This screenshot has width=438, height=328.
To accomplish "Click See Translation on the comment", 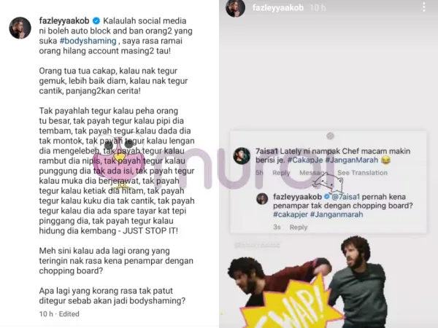I will [362, 173].
